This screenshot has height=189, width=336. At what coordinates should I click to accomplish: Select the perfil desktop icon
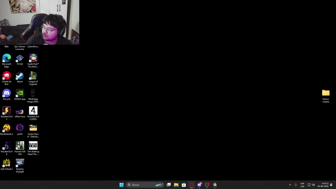click(20, 130)
